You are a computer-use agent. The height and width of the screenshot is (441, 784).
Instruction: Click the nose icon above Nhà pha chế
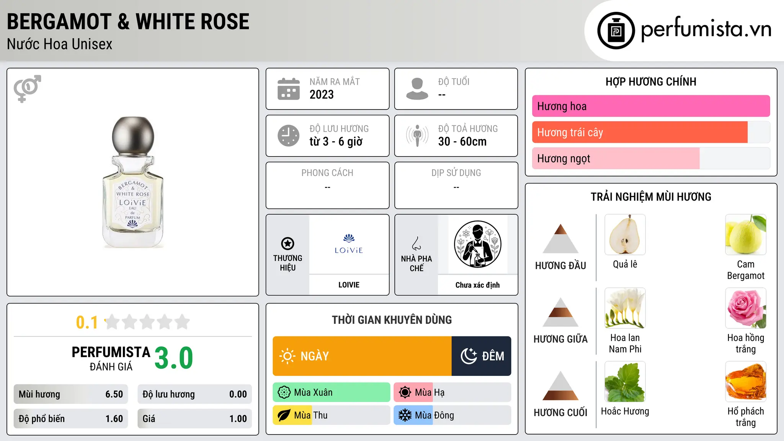coord(416,243)
